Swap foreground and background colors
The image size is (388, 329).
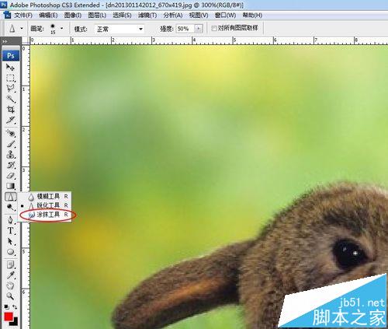[x=15, y=307]
